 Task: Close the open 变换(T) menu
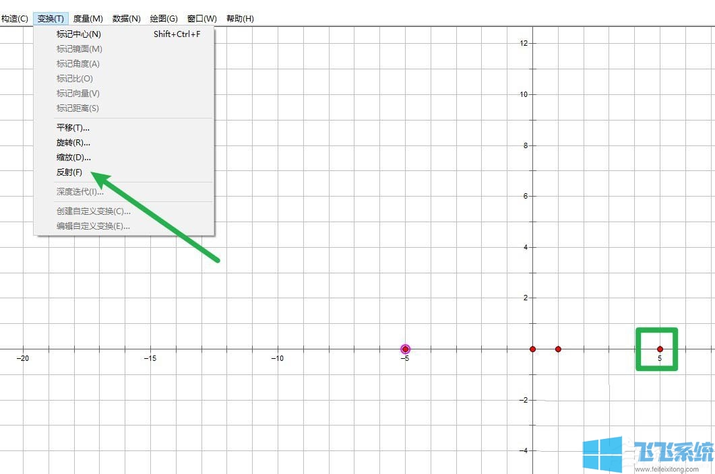51,19
